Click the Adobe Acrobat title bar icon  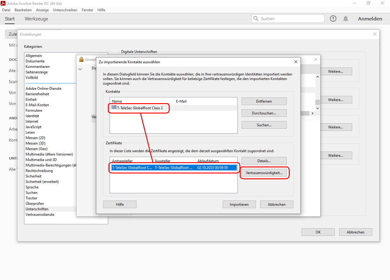coord(3,3)
